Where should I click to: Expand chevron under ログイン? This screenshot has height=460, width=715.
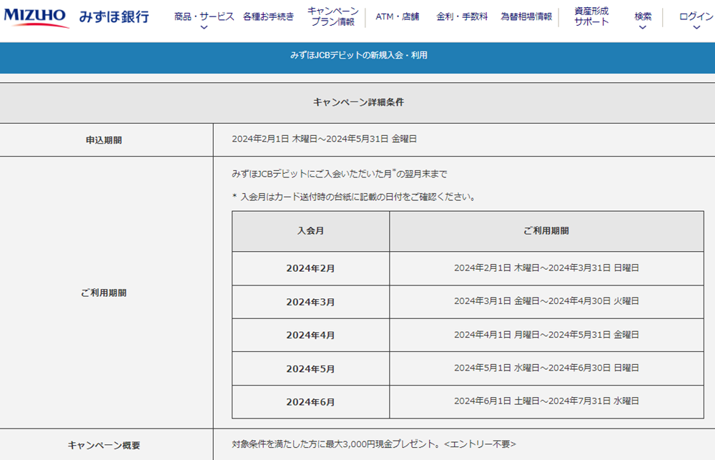(x=696, y=28)
